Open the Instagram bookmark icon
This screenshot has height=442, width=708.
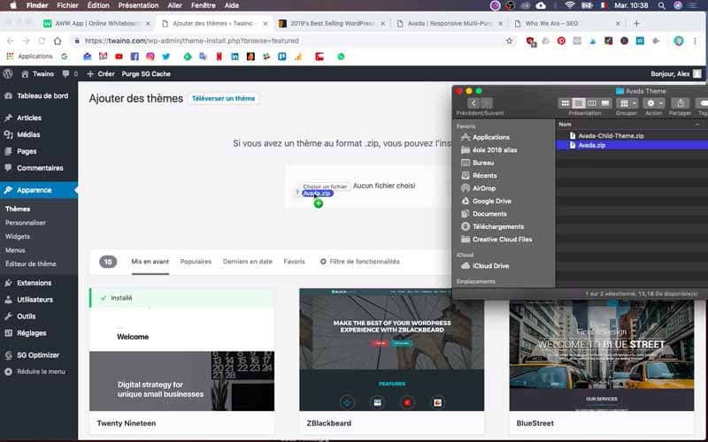150,57
